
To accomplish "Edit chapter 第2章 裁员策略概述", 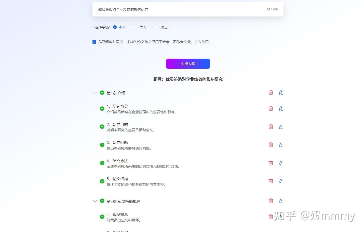I will click(281, 201).
